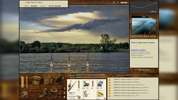
Task: Select the fishing reel slot
Action: tap(86, 84)
